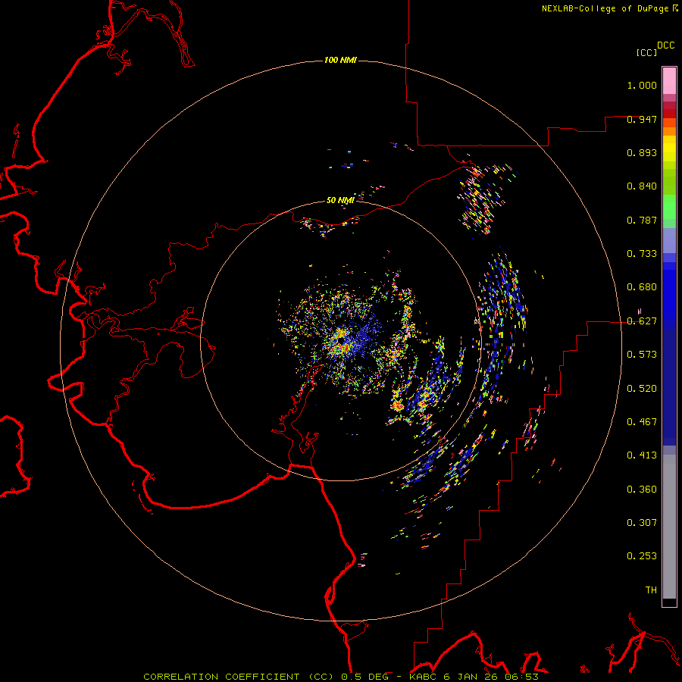Click the 6 JAN 26 date text

tap(470, 677)
